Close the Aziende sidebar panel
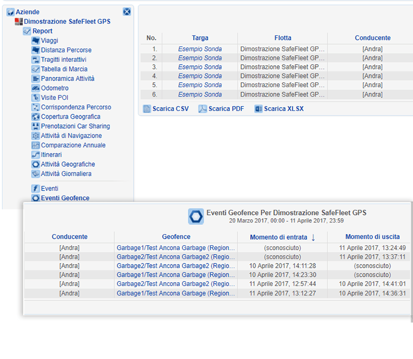Screen dimensions: 413x359 click(126, 12)
